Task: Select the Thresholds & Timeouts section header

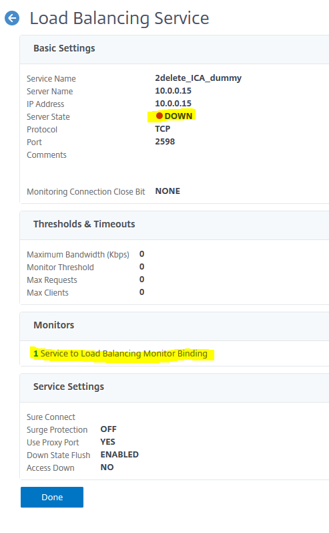Action: click(84, 224)
